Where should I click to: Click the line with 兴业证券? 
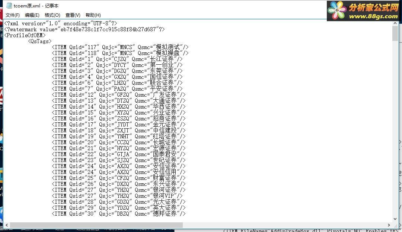(x=118, y=113)
